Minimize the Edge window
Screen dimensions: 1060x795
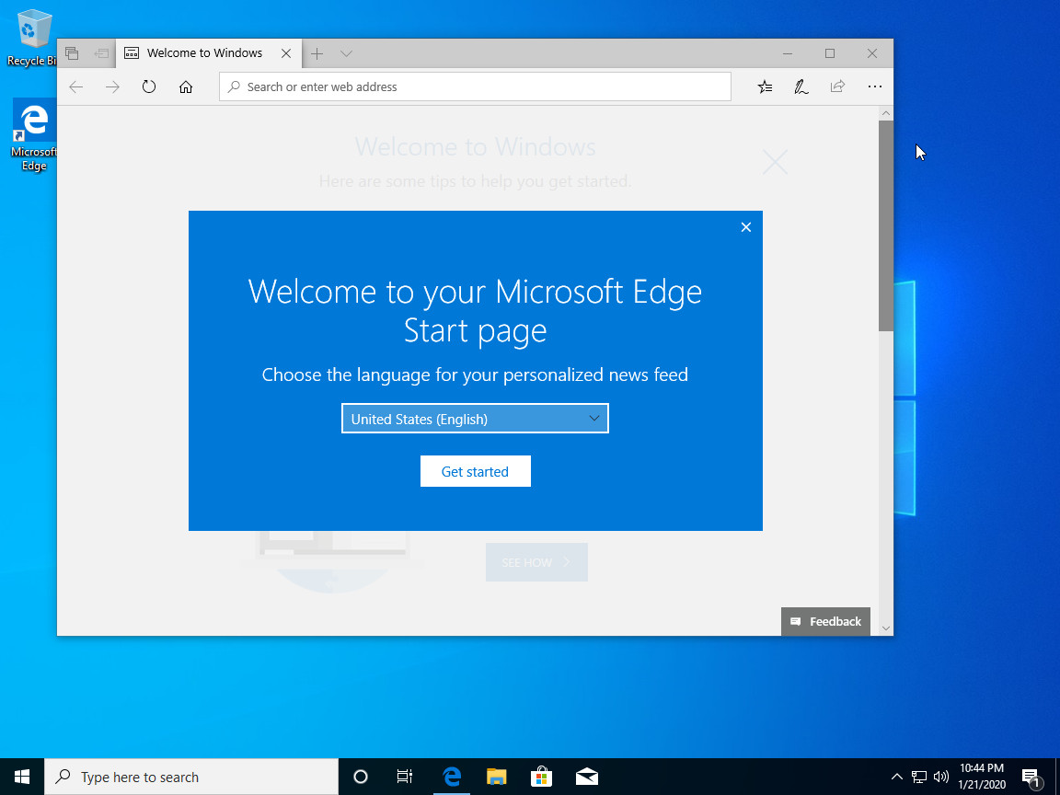tap(788, 53)
